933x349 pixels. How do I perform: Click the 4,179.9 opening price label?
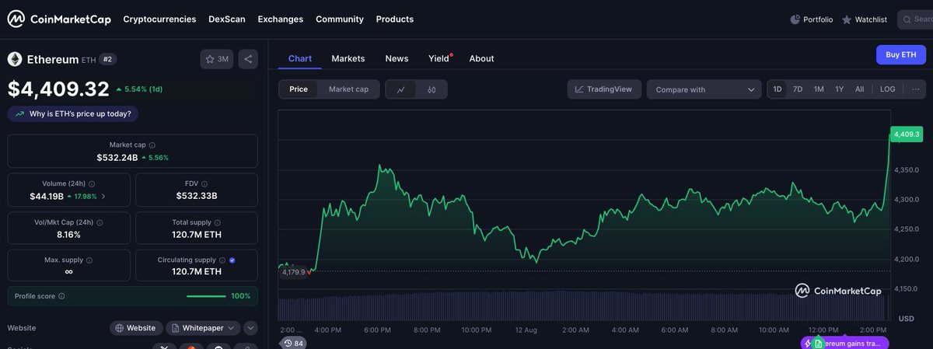[294, 272]
